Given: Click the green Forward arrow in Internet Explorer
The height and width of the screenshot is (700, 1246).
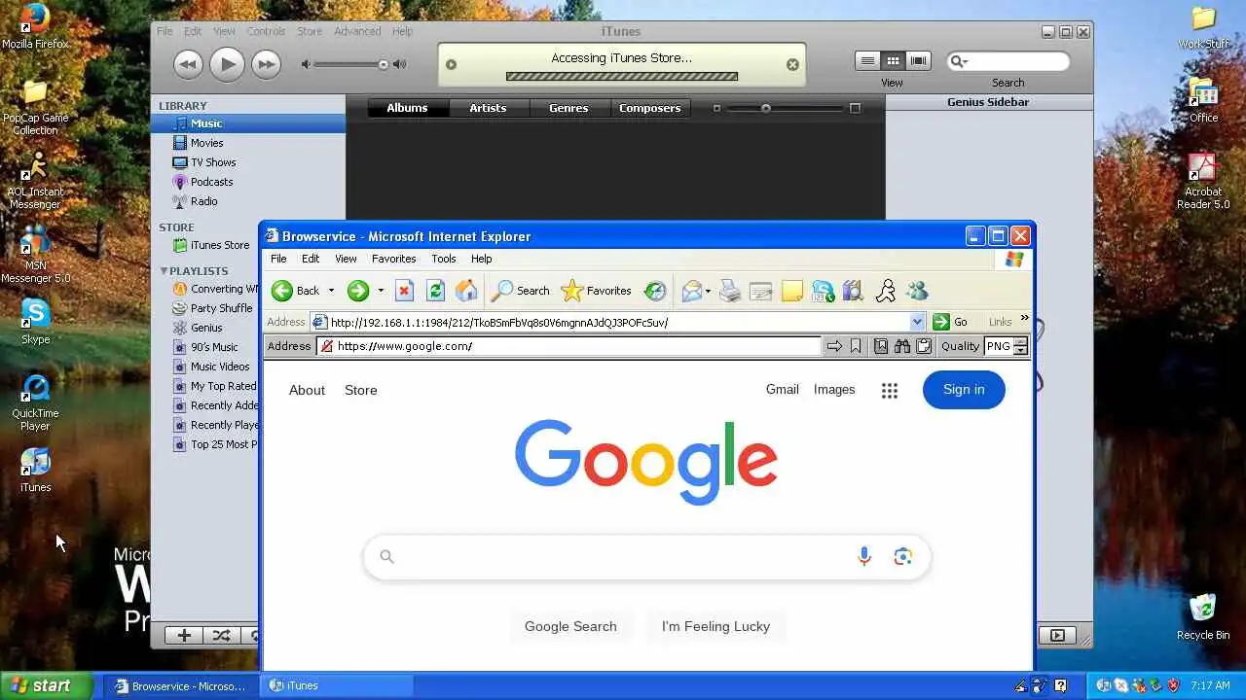Looking at the screenshot, I should 358,291.
